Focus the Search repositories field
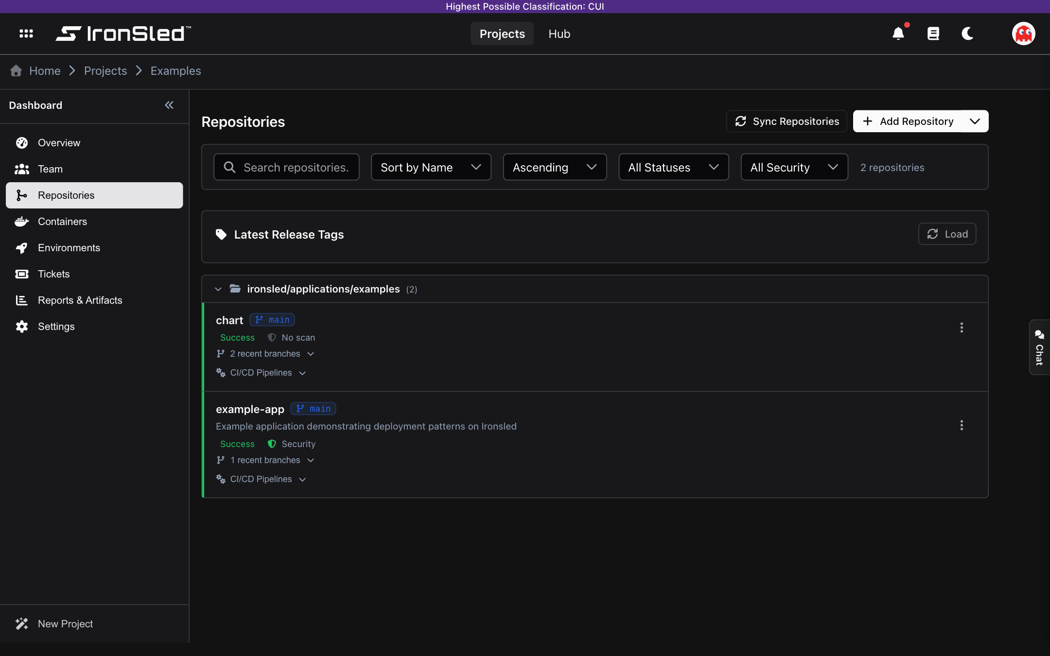This screenshot has width=1050, height=656. coord(286,167)
